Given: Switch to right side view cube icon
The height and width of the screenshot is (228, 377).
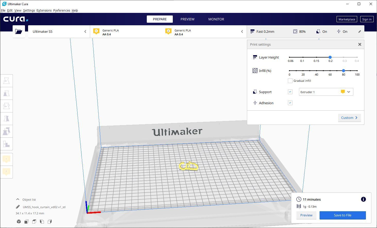Looking at the screenshot, I should pos(50,222).
